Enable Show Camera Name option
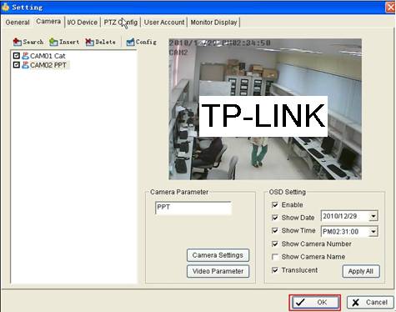 [275, 257]
